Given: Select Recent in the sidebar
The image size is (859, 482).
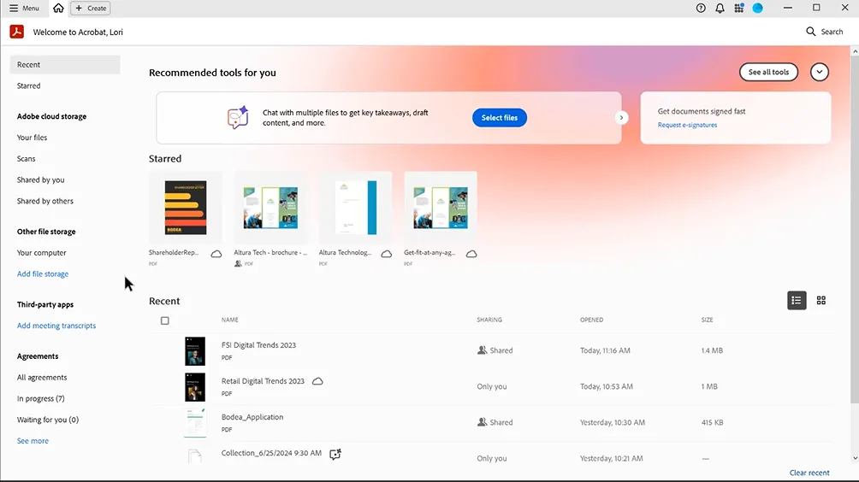Looking at the screenshot, I should tap(65, 65).
